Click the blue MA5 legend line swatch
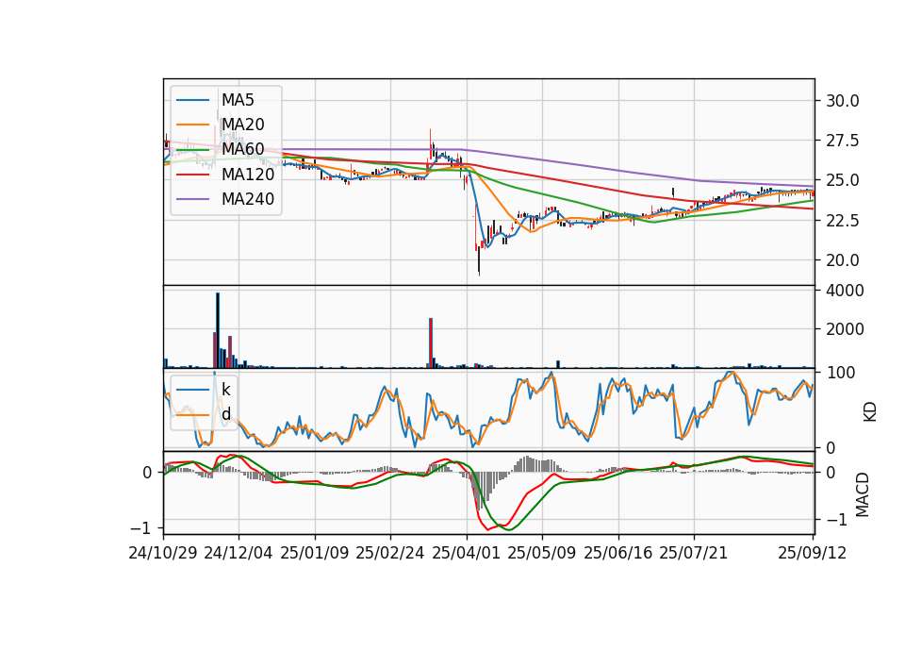Image resolution: width=905 pixels, height=651 pixels. (x=192, y=100)
